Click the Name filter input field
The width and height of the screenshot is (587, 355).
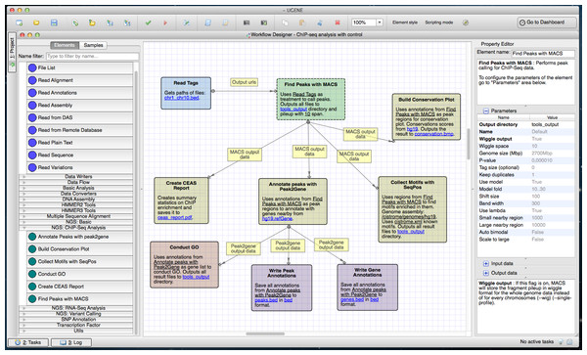pos(93,56)
